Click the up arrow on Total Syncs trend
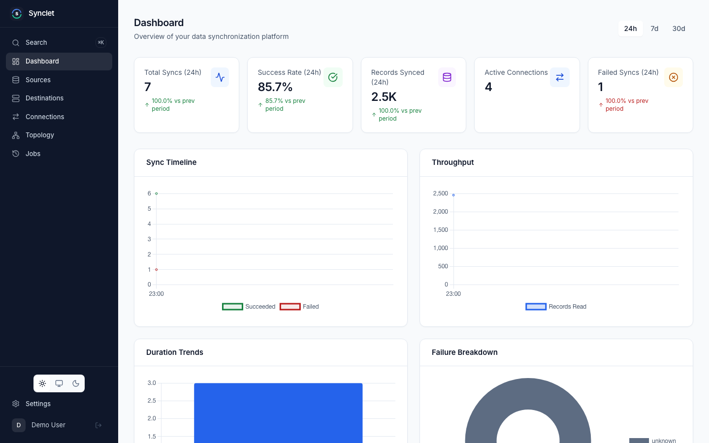Viewport: 709px width, 443px height. click(x=147, y=105)
